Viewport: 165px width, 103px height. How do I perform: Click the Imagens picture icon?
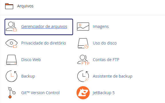[83, 27]
